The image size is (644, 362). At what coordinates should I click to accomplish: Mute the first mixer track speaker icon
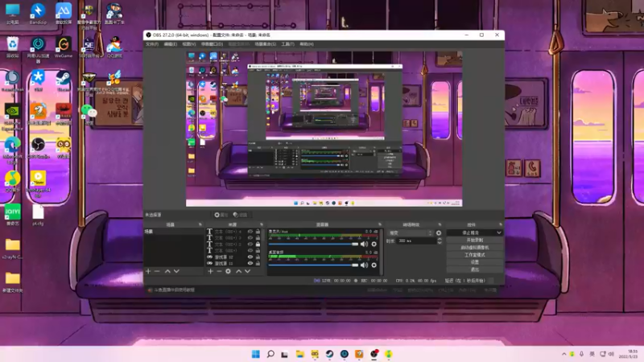tap(364, 245)
